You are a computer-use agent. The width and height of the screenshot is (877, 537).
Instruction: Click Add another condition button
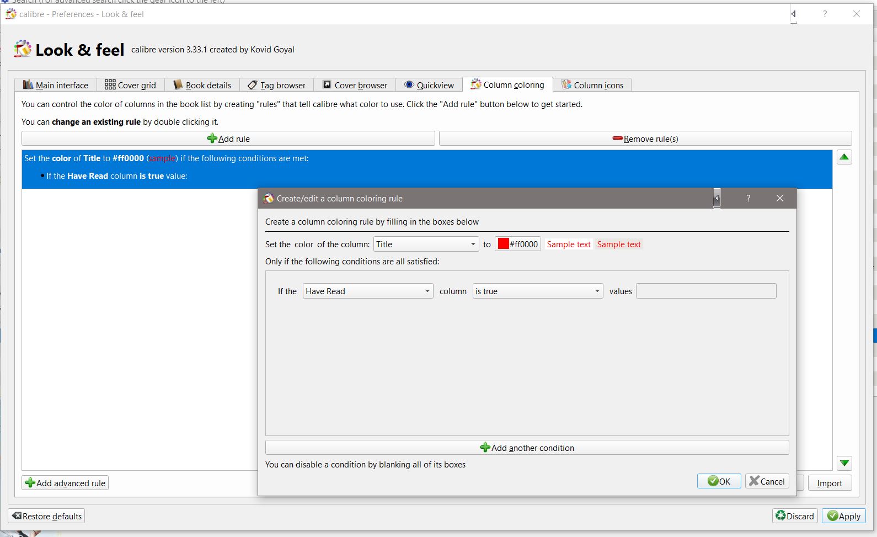527,448
